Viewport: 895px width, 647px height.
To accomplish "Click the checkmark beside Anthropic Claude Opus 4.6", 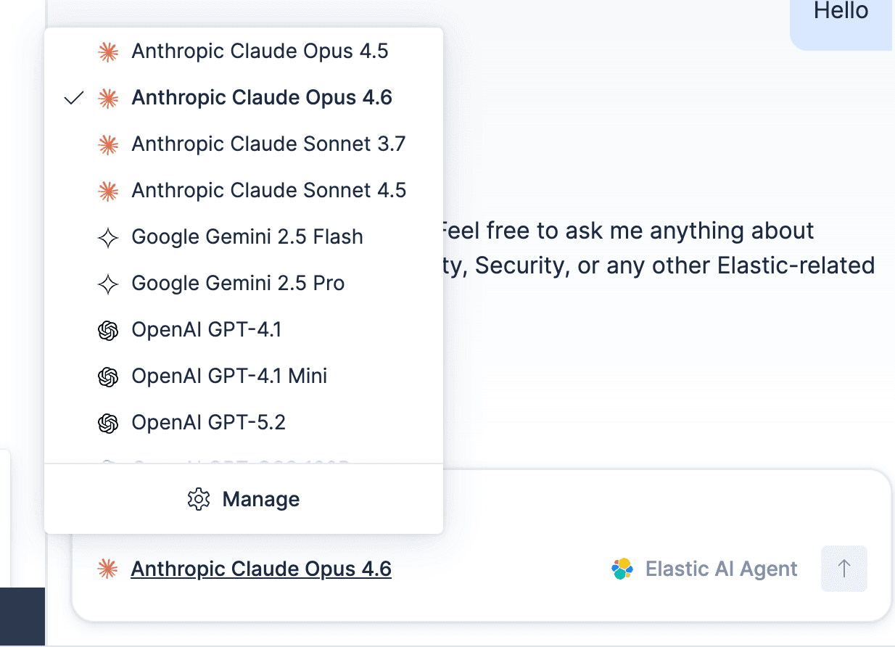I will click(x=73, y=97).
